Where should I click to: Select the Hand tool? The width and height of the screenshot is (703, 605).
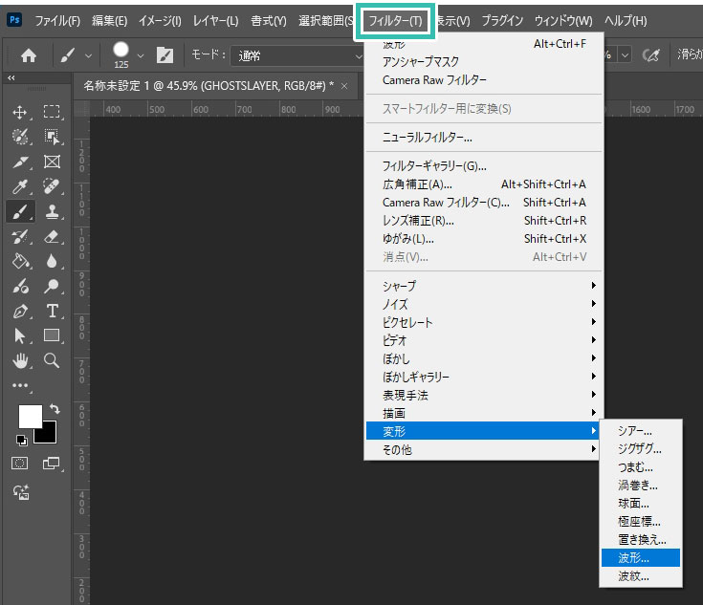pyautogui.click(x=20, y=360)
